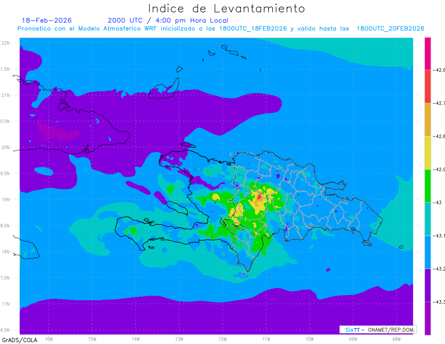The height and width of the screenshot is (344, 445).
Task: Click the -43 colorbar value
Action: [x=436, y=203]
